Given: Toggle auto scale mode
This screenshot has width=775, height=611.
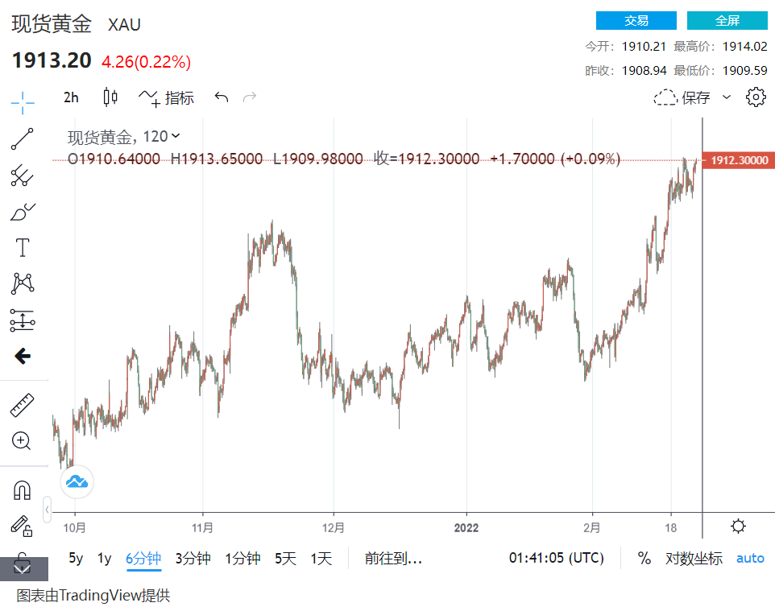Looking at the screenshot, I should point(750,558).
